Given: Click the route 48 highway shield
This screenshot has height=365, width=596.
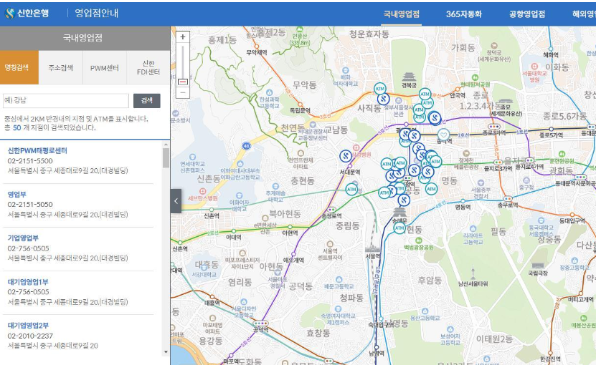Looking at the screenshot, I should coord(246,146).
